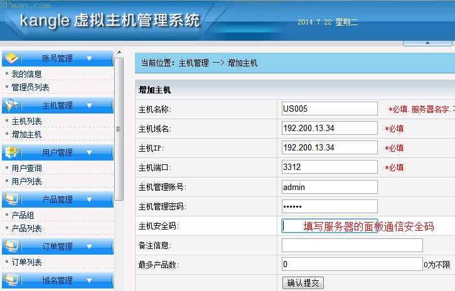This screenshot has height=291, width=455.
Task: Toggle the 产品管理 section arrow
Action: (x=89, y=200)
